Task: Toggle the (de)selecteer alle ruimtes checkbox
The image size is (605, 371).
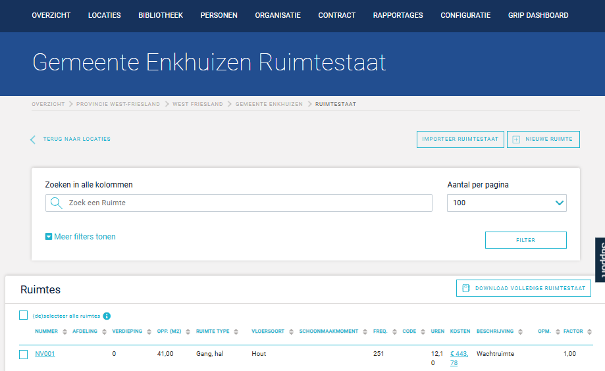Action: (24, 316)
